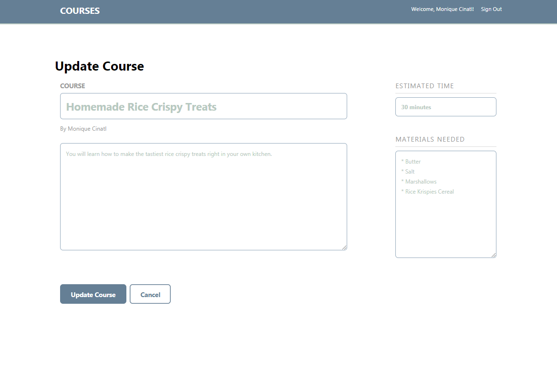
Task: Click the '* Salt' materials line
Action: tap(408, 172)
